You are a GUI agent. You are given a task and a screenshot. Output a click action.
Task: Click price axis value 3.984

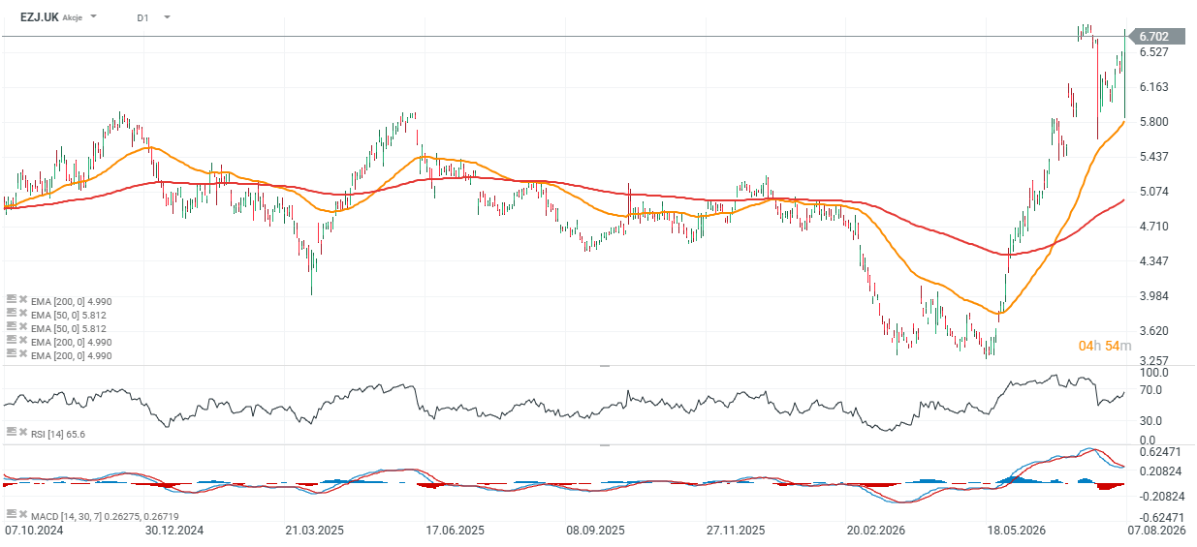point(1152,296)
